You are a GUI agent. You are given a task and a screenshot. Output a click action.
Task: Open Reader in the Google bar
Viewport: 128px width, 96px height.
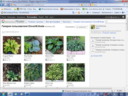pos(41,17)
